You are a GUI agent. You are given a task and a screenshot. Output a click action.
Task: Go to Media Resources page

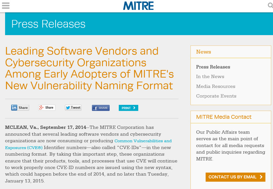[215, 86]
